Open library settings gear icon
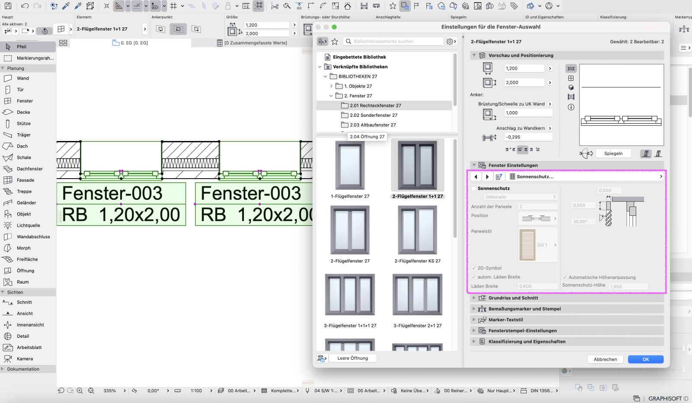The width and height of the screenshot is (692, 403). pyautogui.click(x=451, y=42)
